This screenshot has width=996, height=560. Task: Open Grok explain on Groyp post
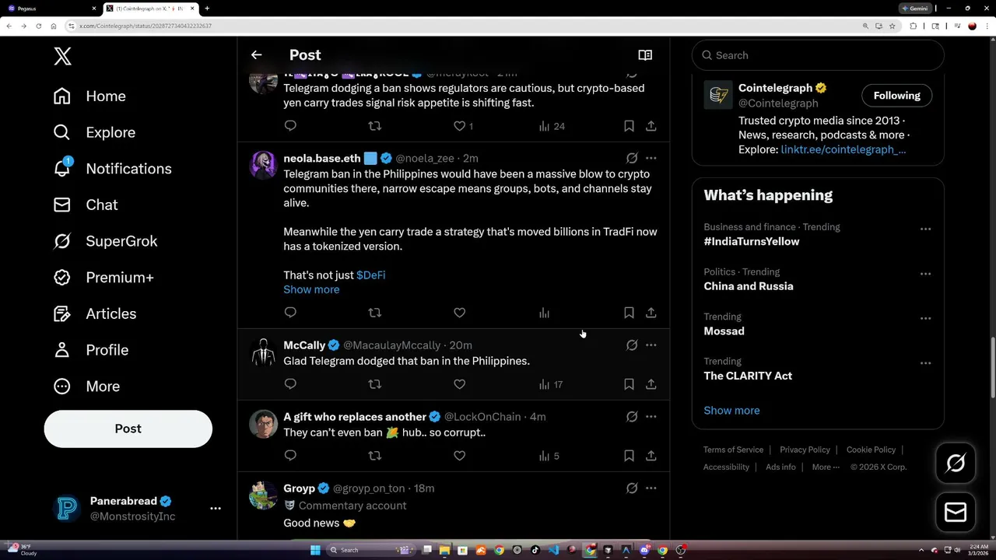[632, 488]
